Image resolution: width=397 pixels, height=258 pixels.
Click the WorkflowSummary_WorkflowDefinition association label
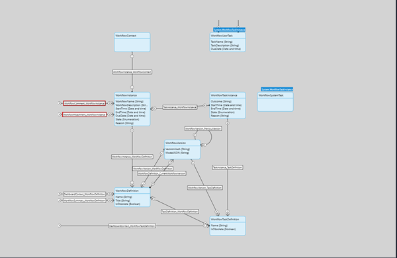pyautogui.click(x=84, y=200)
